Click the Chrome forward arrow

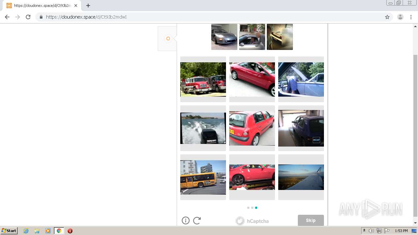tap(18, 17)
